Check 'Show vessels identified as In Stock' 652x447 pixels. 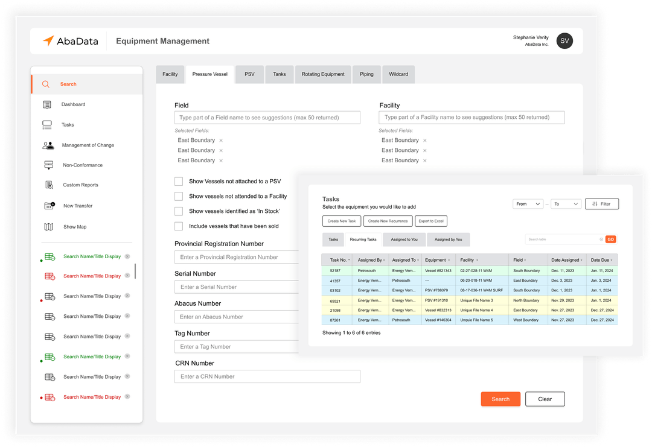pos(179,211)
